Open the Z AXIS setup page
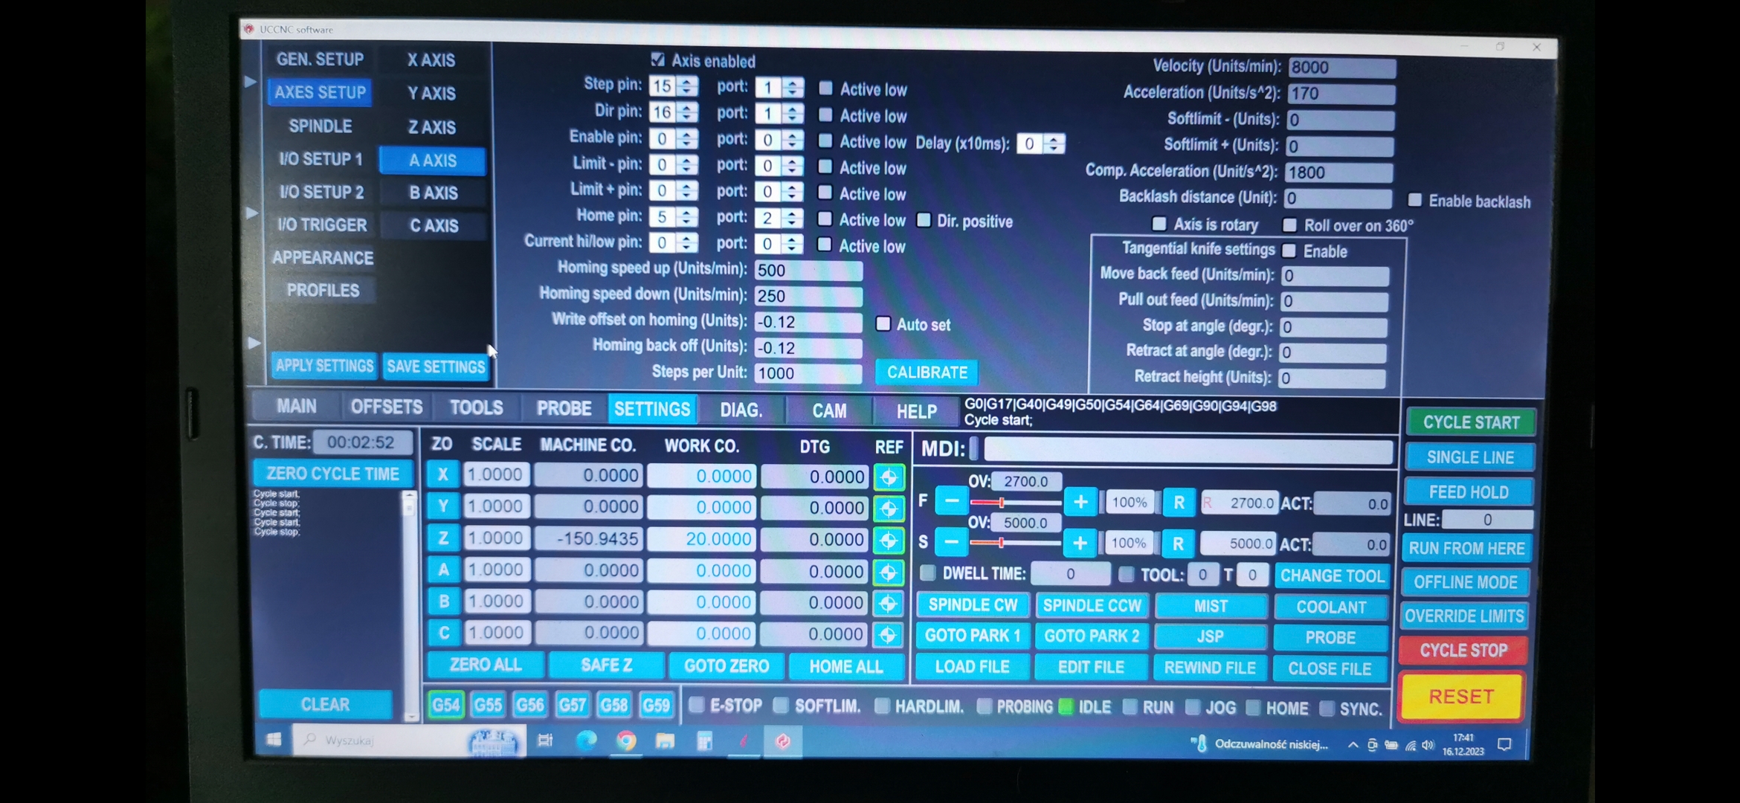 click(432, 127)
